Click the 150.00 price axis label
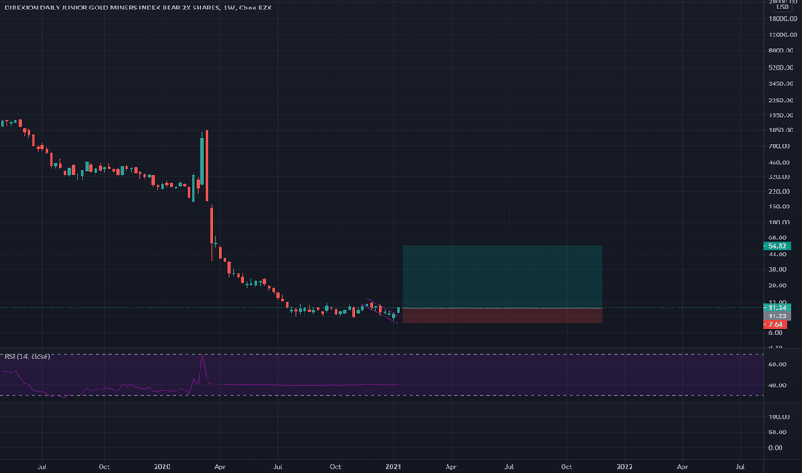Viewport: 802px width, 473px height. point(779,206)
